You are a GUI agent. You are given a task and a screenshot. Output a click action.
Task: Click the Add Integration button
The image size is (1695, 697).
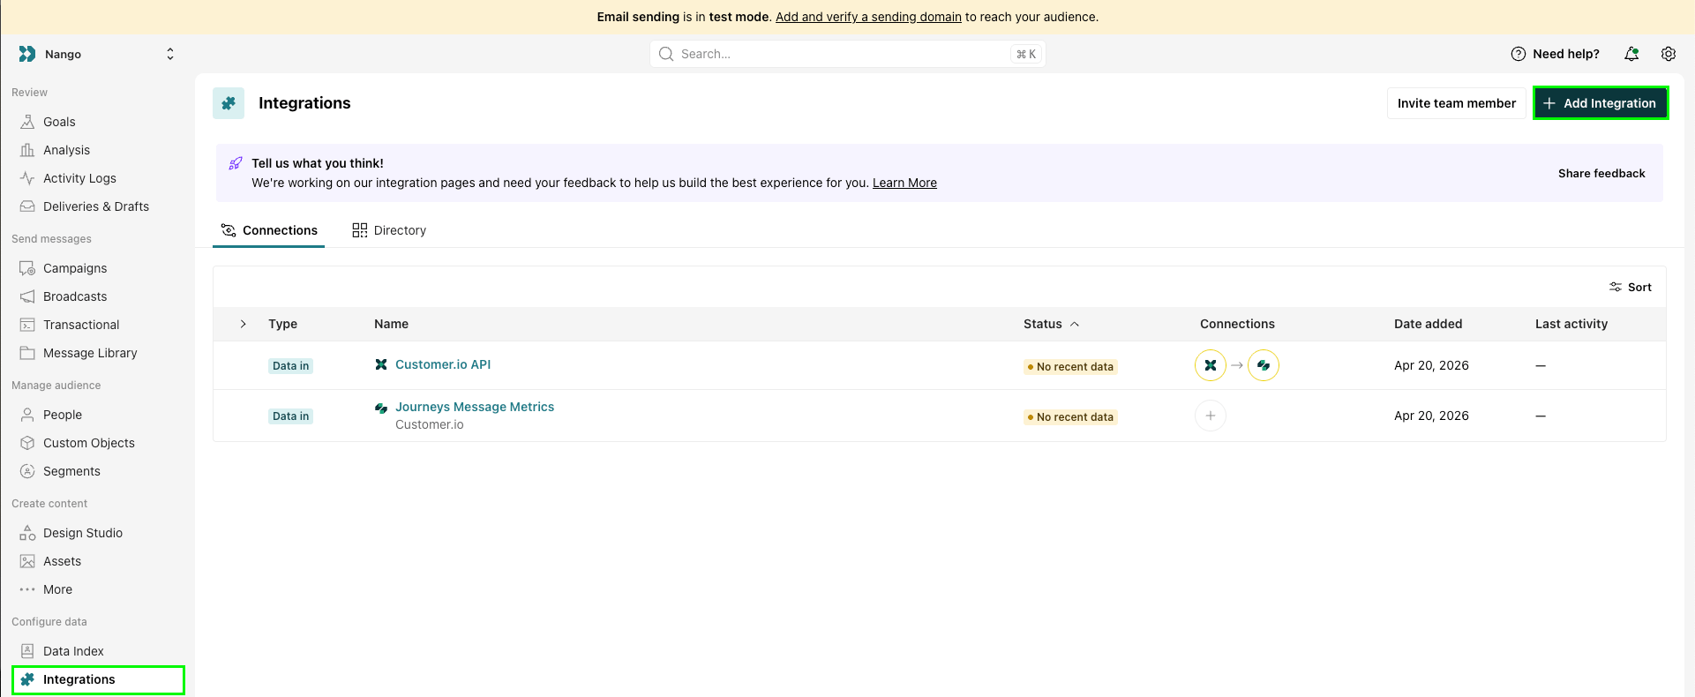(1601, 103)
